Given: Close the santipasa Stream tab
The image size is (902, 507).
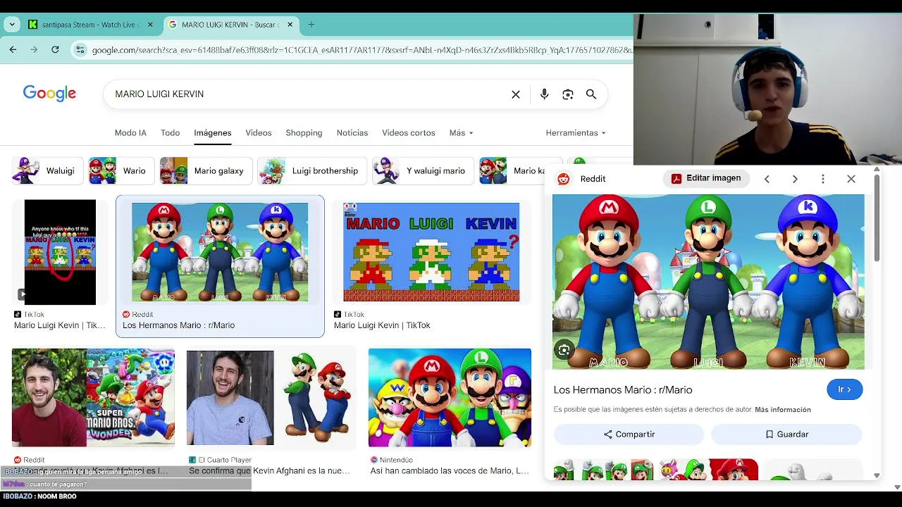Looking at the screenshot, I should tap(150, 25).
